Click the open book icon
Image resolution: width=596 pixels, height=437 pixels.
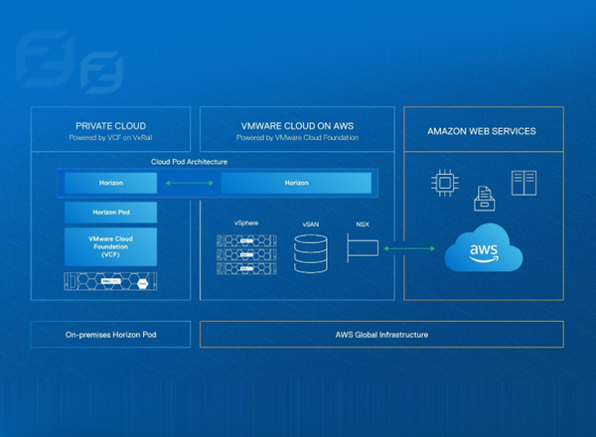[523, 183]
